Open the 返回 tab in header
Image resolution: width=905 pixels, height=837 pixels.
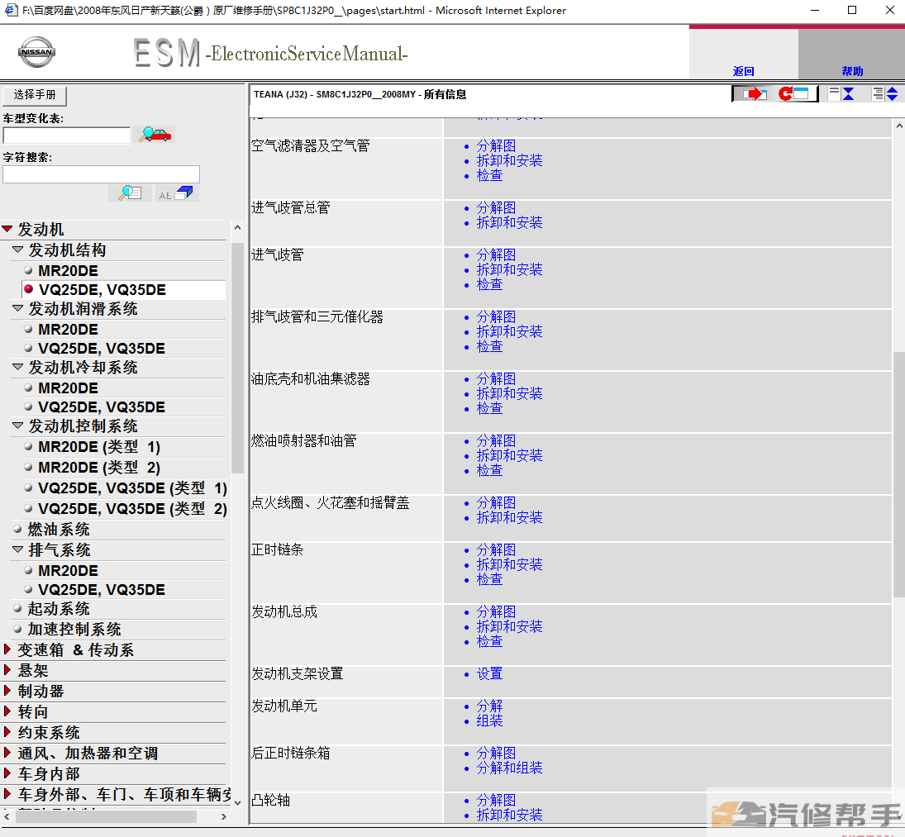tap(743, 71)
